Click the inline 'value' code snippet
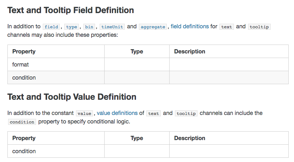The width and height of the screenshot is (294, 162). (84, 114)
